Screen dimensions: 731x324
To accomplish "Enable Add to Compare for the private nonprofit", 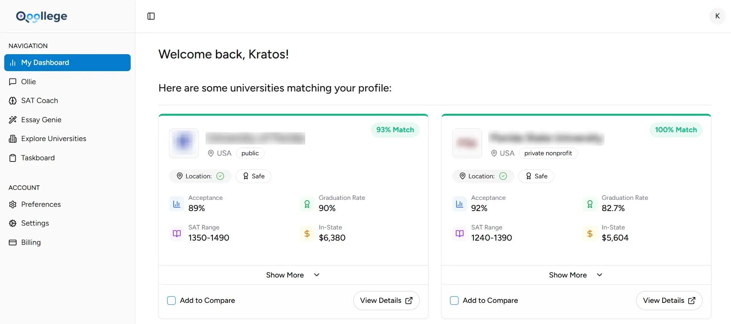I will pyautogui.click(x=454, y=301).
